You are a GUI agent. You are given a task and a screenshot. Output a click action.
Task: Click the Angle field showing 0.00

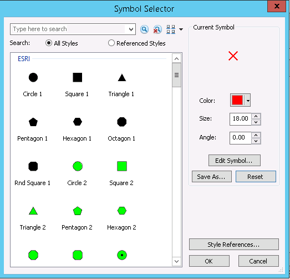(240, 138)
